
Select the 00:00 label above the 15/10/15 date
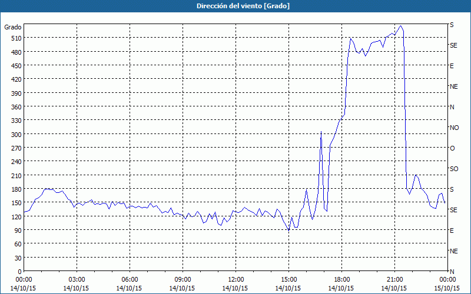click(447, 280)
